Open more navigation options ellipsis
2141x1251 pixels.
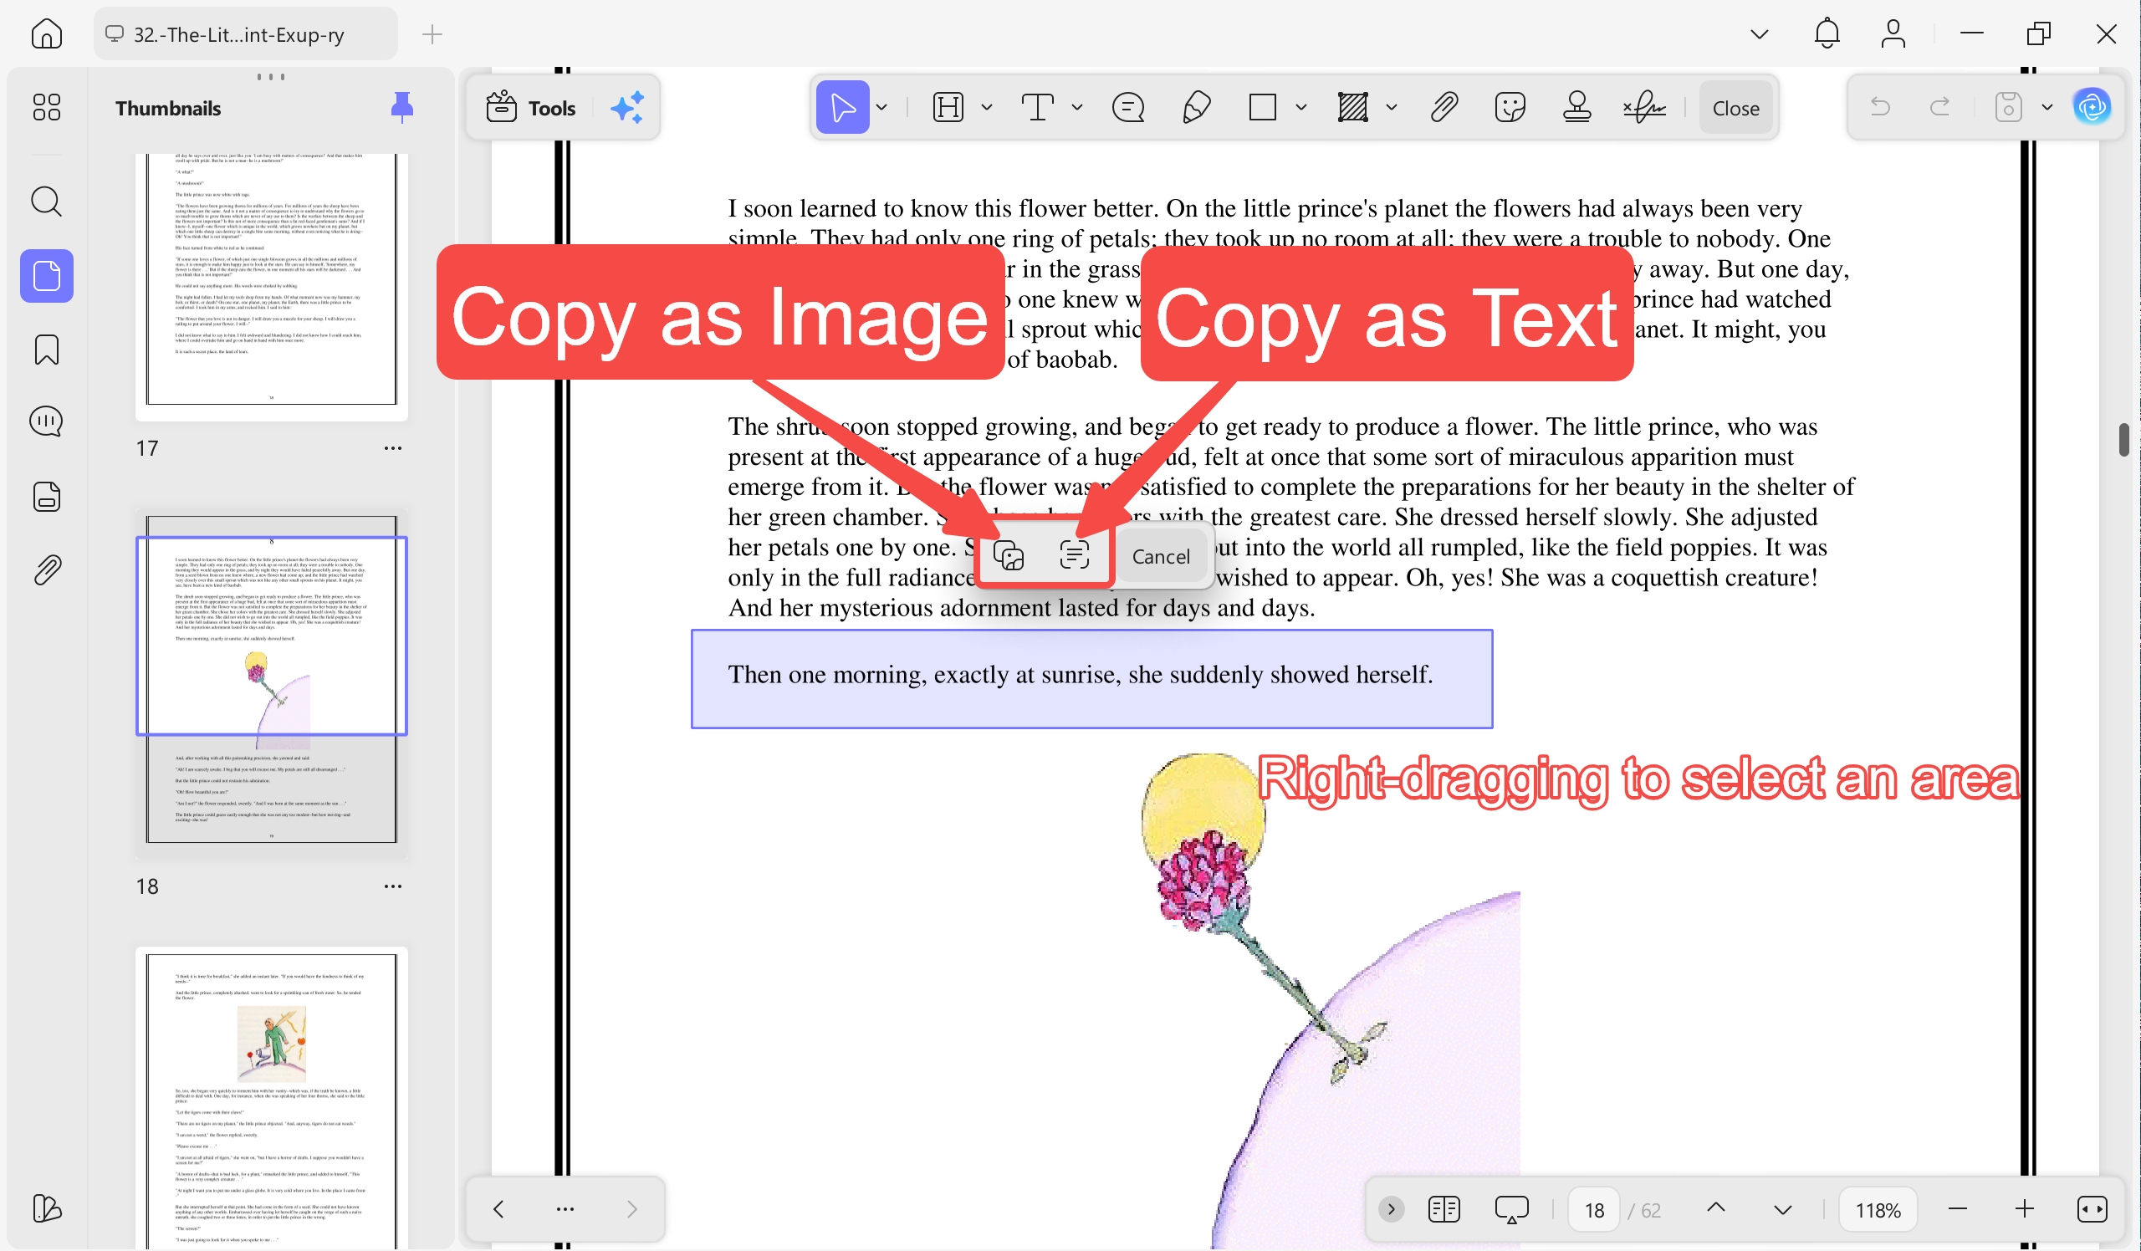(x=565, y=1208)
